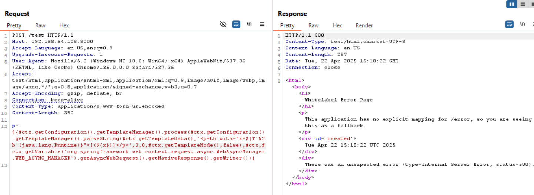Click the 'text/html,application/xhtml+xml' Accept value line

pyautogui.click(x=138, y=81)
